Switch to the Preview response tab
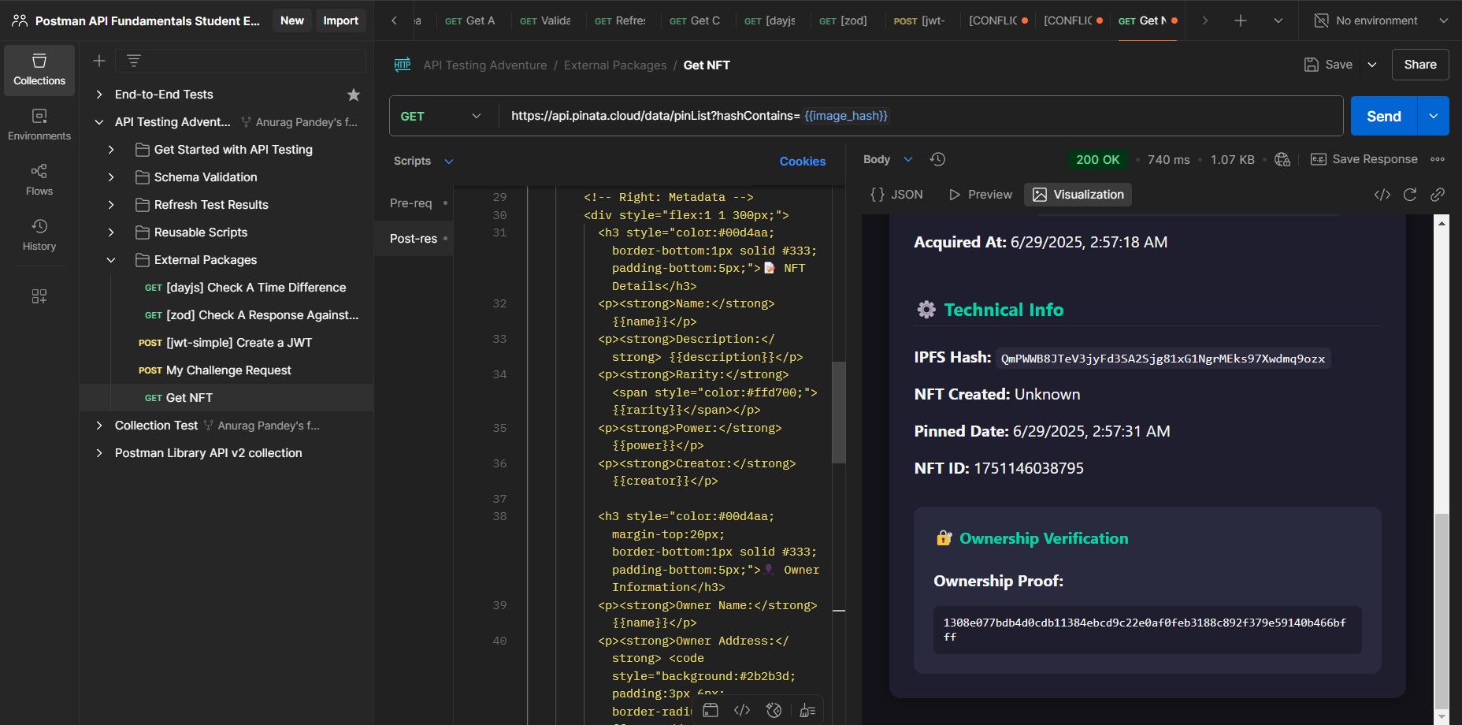Image resolution: width=1462 pixels, height=725 pixels. pyautogui.click(x=981, y=195)
